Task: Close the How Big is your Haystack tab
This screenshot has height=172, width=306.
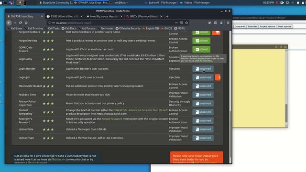Action: click(121, 17)
